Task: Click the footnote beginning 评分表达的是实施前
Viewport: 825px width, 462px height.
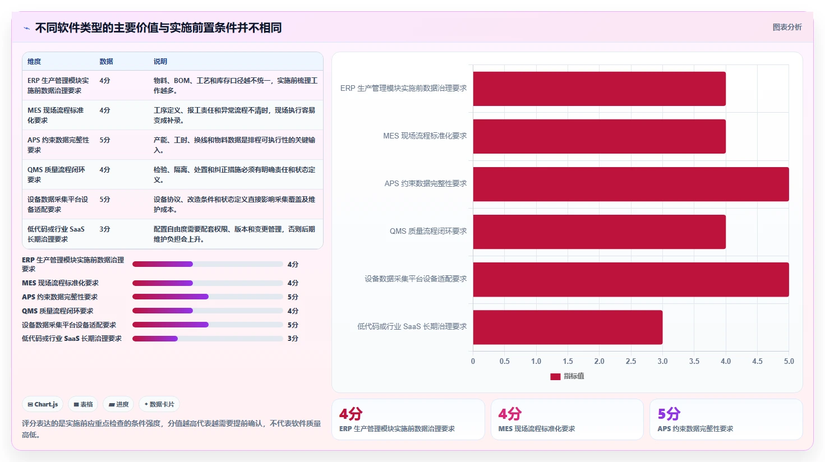Action: click(172, 429)
